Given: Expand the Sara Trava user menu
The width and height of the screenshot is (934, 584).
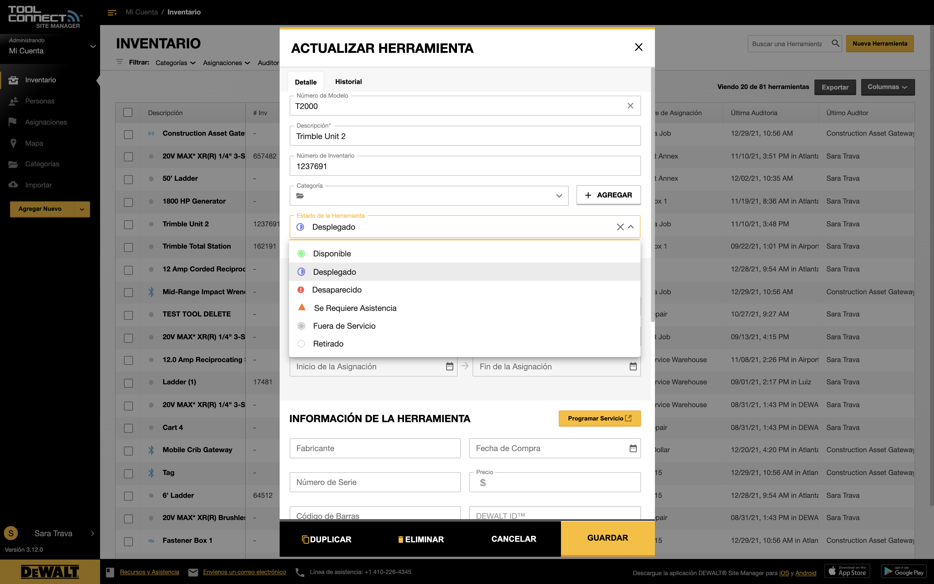Looking at the screenshot, I should coord(92,533).
